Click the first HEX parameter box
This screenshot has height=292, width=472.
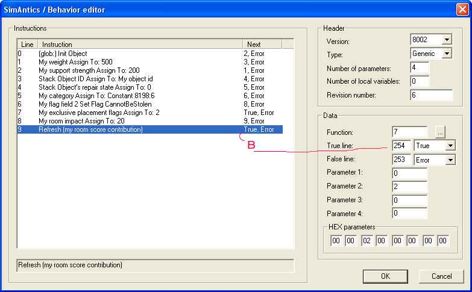click(336, 241)
